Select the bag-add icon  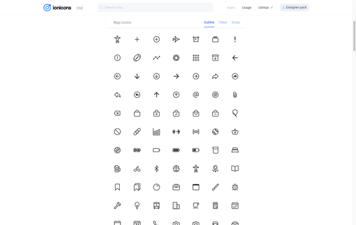(x=157, y=113)
